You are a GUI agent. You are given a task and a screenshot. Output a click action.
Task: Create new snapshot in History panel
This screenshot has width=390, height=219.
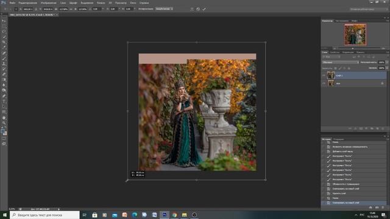click(377, 207)
